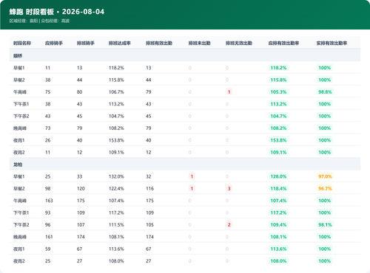Click the green 98.1% badge
Screen dimensions: 370x273
pyautogui.click(x=325, y=225)
